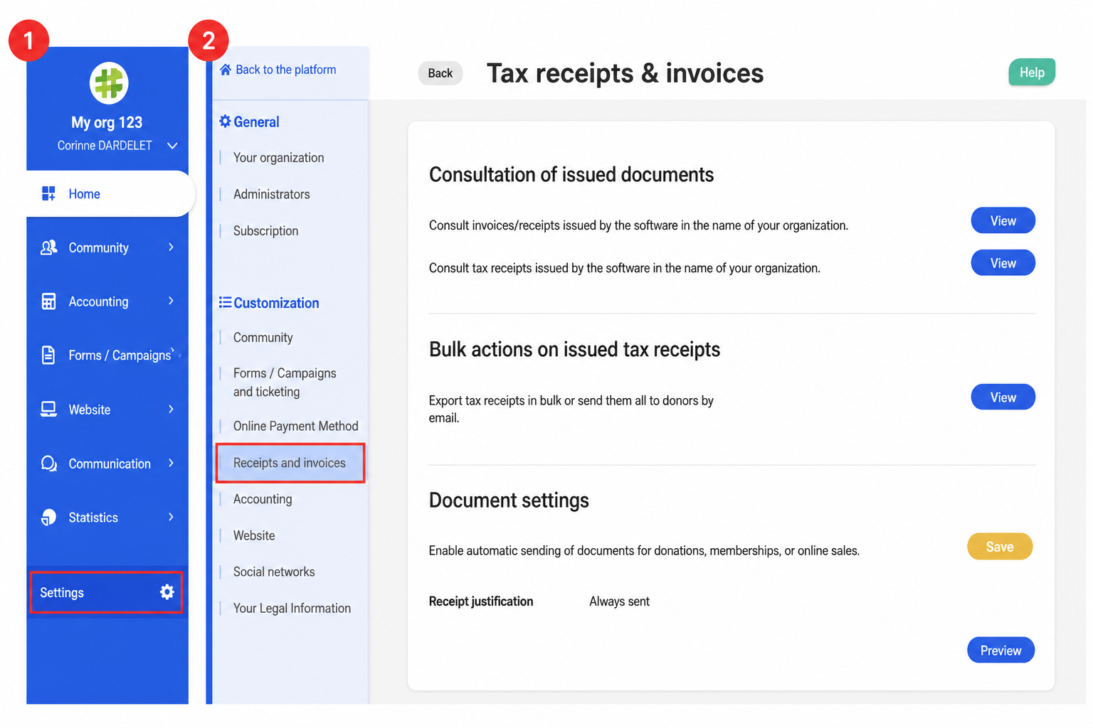Viewport: 1093px width, 728px height.
Task: Click View for bulk tax receipts actions
Action: (1003, 397)
